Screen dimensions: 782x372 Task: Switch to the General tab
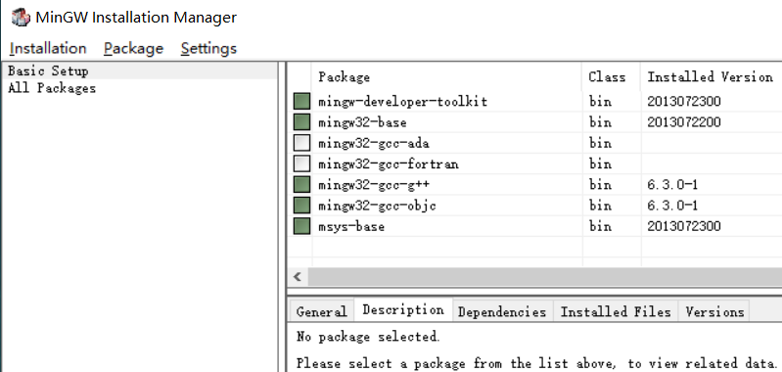321,311
